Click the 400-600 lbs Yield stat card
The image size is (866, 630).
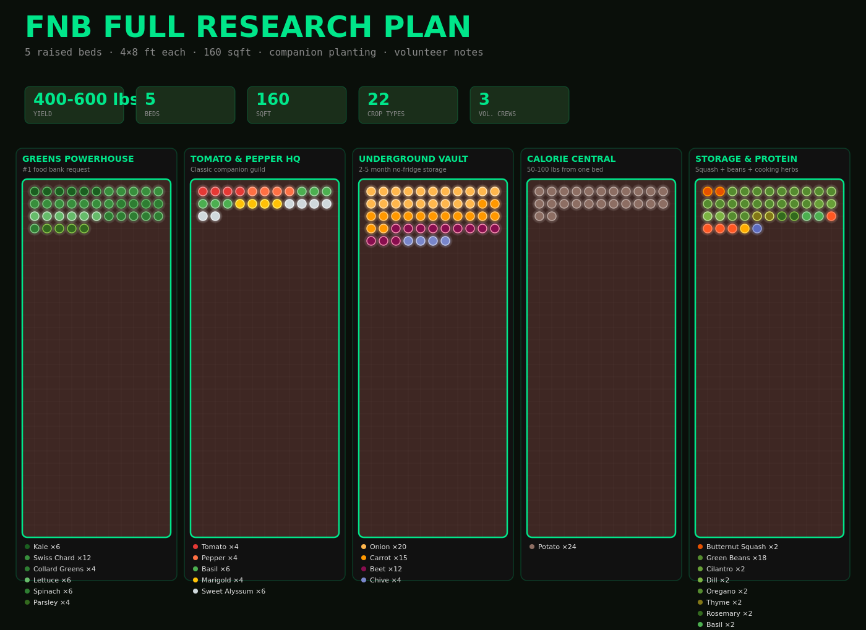pyautogui.click(x=74, y=105)
